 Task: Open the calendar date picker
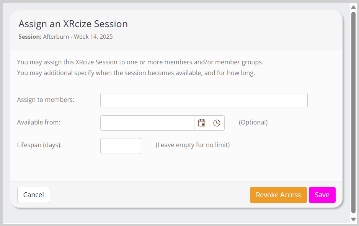202,123
